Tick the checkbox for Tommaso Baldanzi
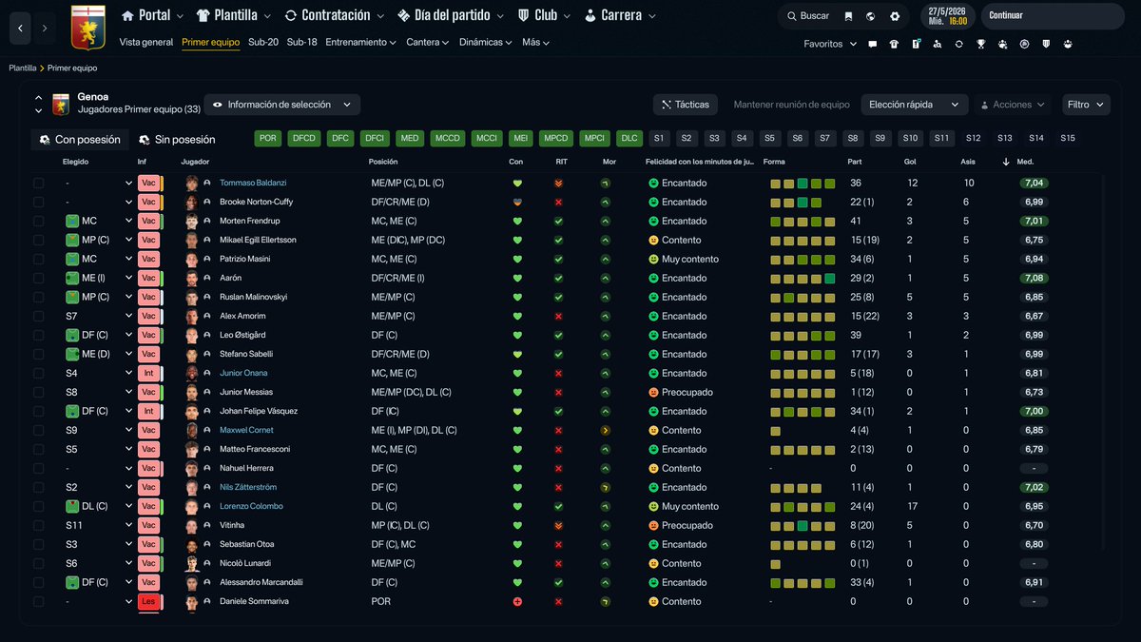This screenshot has width=1141, height=642. (39, 183)
